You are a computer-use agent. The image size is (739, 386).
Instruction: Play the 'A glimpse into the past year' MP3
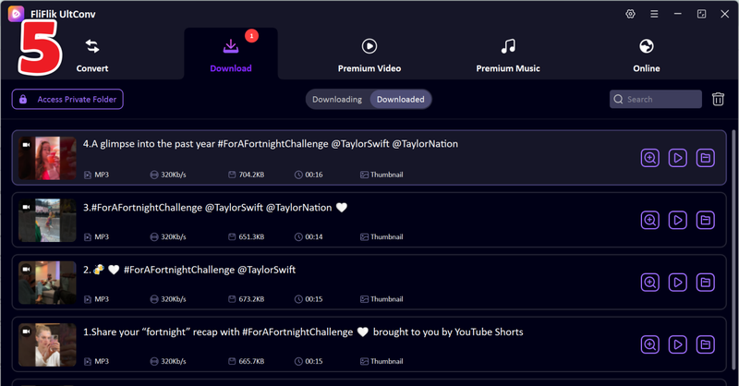678,158
